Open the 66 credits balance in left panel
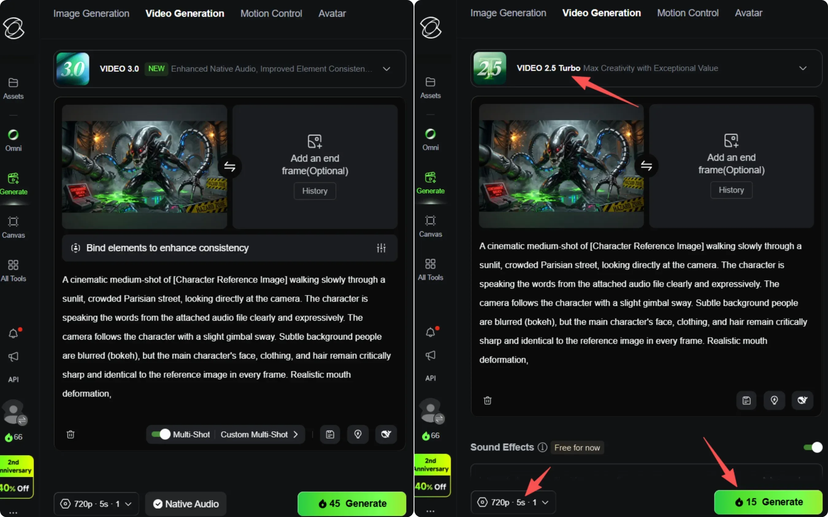Screen dimensions: 828x517 click(14, 437)
